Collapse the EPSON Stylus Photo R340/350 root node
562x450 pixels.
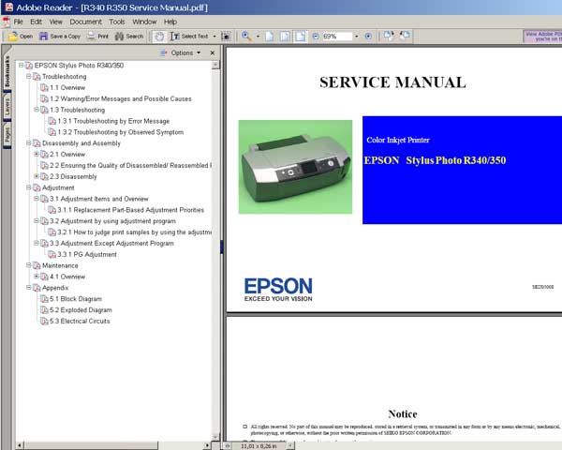22,66
